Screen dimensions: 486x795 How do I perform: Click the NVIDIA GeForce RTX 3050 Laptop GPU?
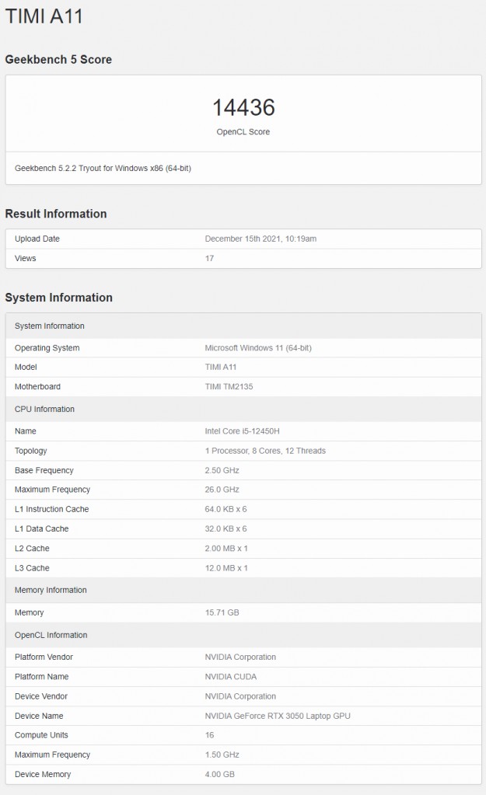coord(278,716)
